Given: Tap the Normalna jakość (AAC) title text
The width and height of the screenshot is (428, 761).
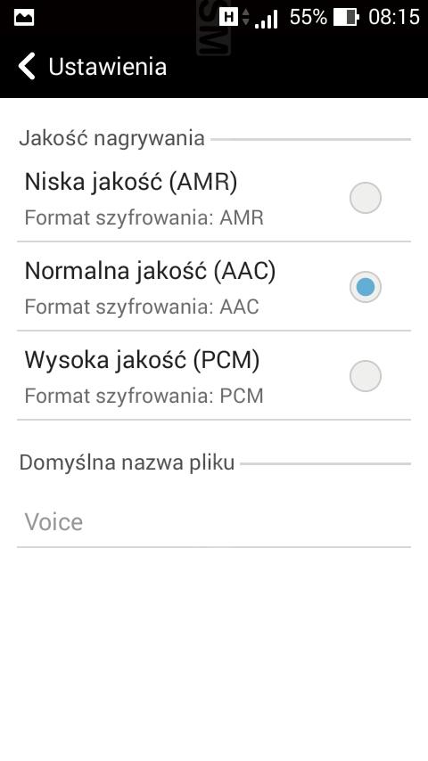Looking at the screenshot, I should [x=150, y=271].
